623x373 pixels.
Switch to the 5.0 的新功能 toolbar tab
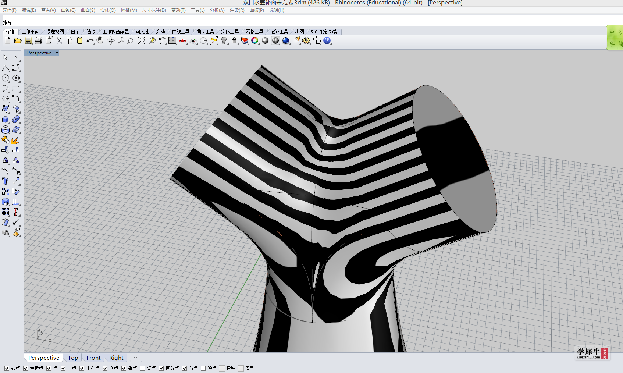tap(324, 32)
